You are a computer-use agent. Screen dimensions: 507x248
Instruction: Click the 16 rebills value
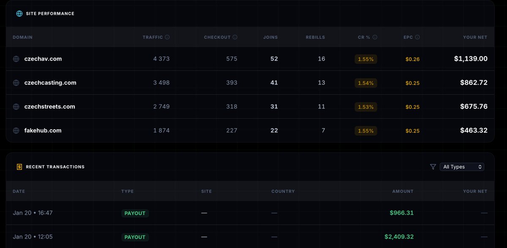pyautogui.click(x=322, y=59)
